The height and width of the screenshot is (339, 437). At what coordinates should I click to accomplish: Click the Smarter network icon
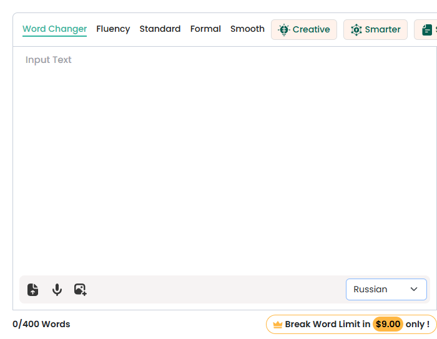click(356, 30)
